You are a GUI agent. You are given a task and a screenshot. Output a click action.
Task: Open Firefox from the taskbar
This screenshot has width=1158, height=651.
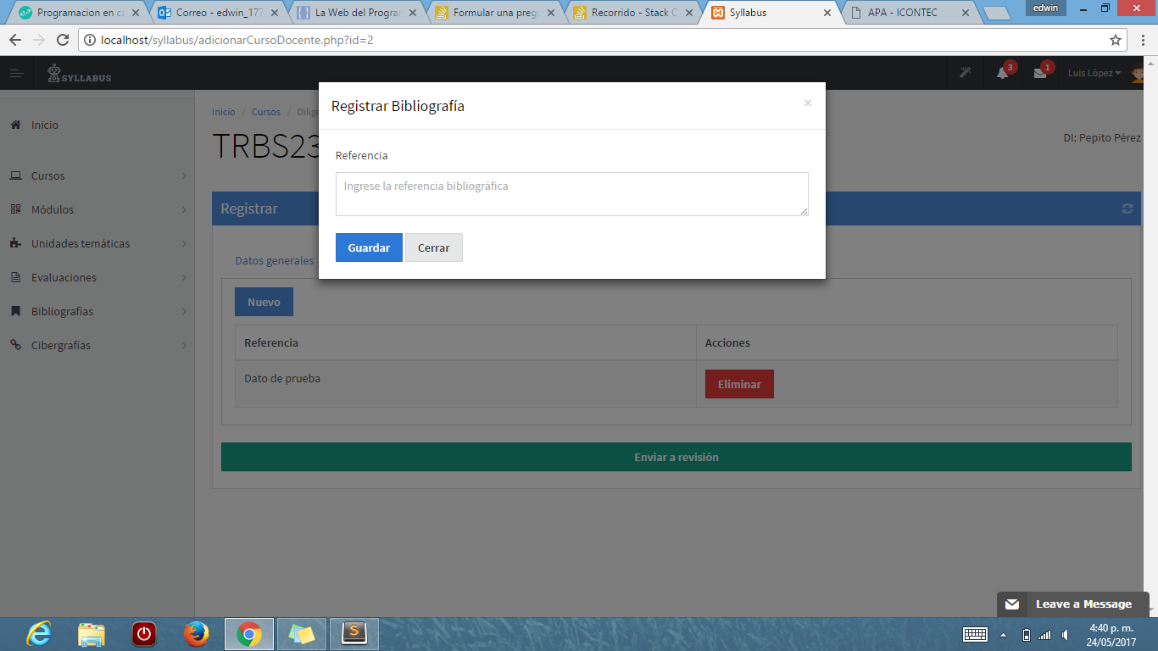tap(196, 634)
